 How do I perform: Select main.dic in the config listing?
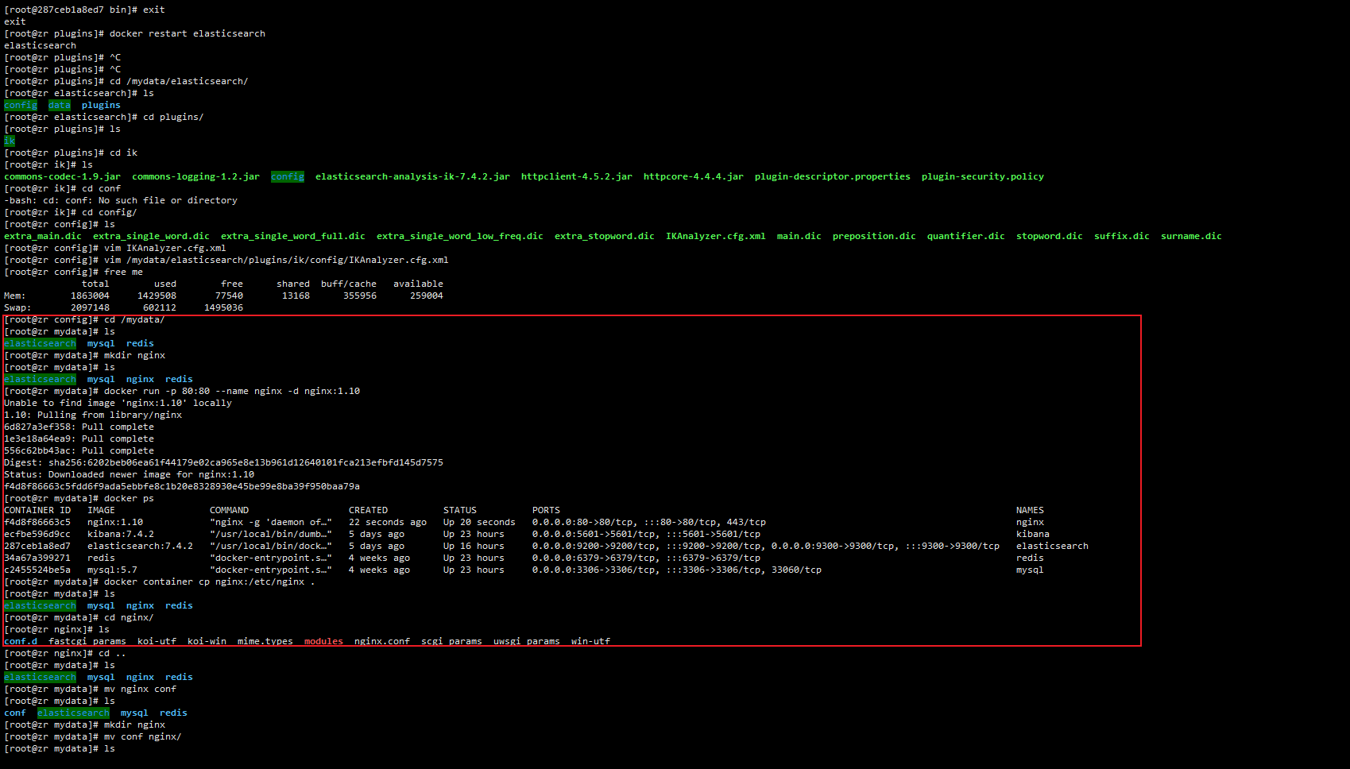(799, 236)
